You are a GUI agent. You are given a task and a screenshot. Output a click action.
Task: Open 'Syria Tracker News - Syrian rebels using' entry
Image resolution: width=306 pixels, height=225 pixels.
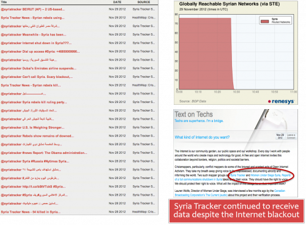pyautogui.click(x=32, y=18)
